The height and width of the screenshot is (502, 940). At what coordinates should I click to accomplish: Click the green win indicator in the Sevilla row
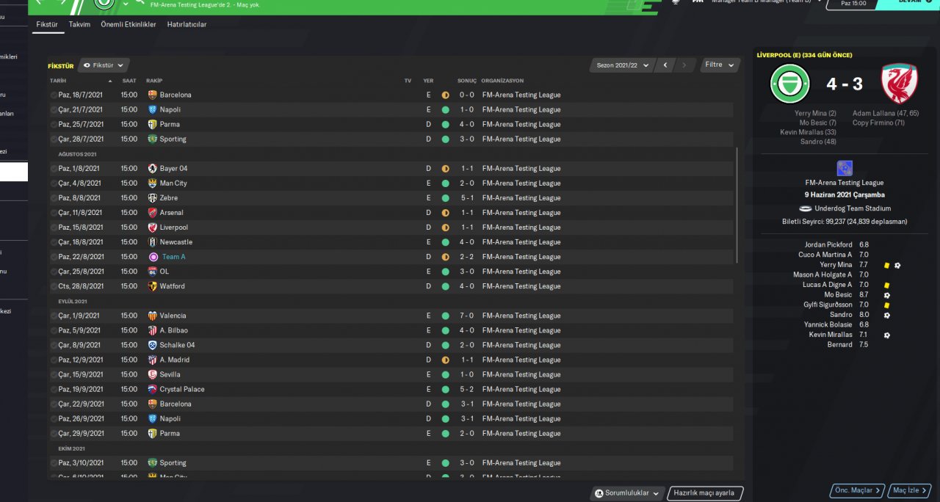tap(445, 374)
